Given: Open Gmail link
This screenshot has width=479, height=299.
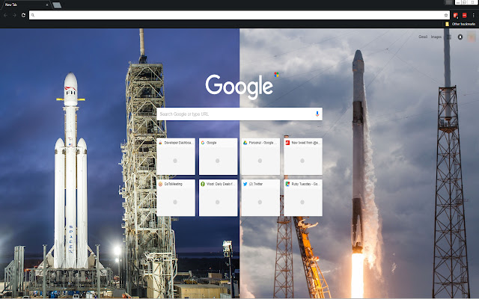Looking at the screenshot, I should point(423,37).
